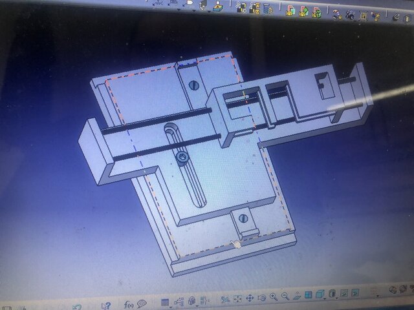Click the replace component icon
This screenshot has width=414, height=310.
coord(241,7)
